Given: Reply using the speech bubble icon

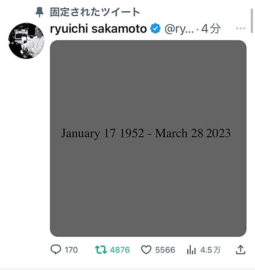Looking at the screenshot, I should [56, 250].
